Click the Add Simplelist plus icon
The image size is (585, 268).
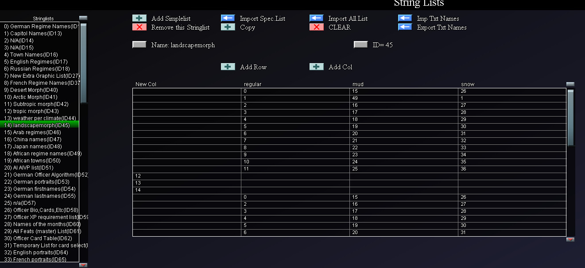point(139,19)
